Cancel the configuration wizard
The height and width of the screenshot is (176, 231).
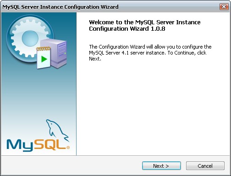coord(205,166)
